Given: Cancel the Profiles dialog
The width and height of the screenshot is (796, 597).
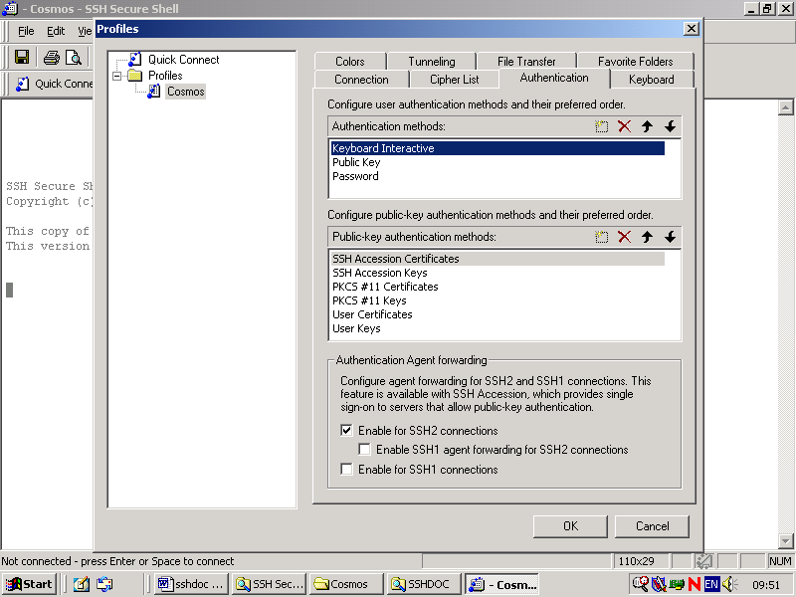Looking at the screenshot, I should [652, 526].
